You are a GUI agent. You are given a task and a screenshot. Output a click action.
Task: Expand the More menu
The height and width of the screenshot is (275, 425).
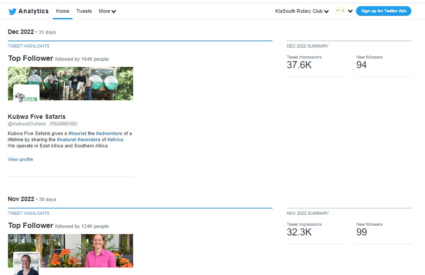pos(107,11)
